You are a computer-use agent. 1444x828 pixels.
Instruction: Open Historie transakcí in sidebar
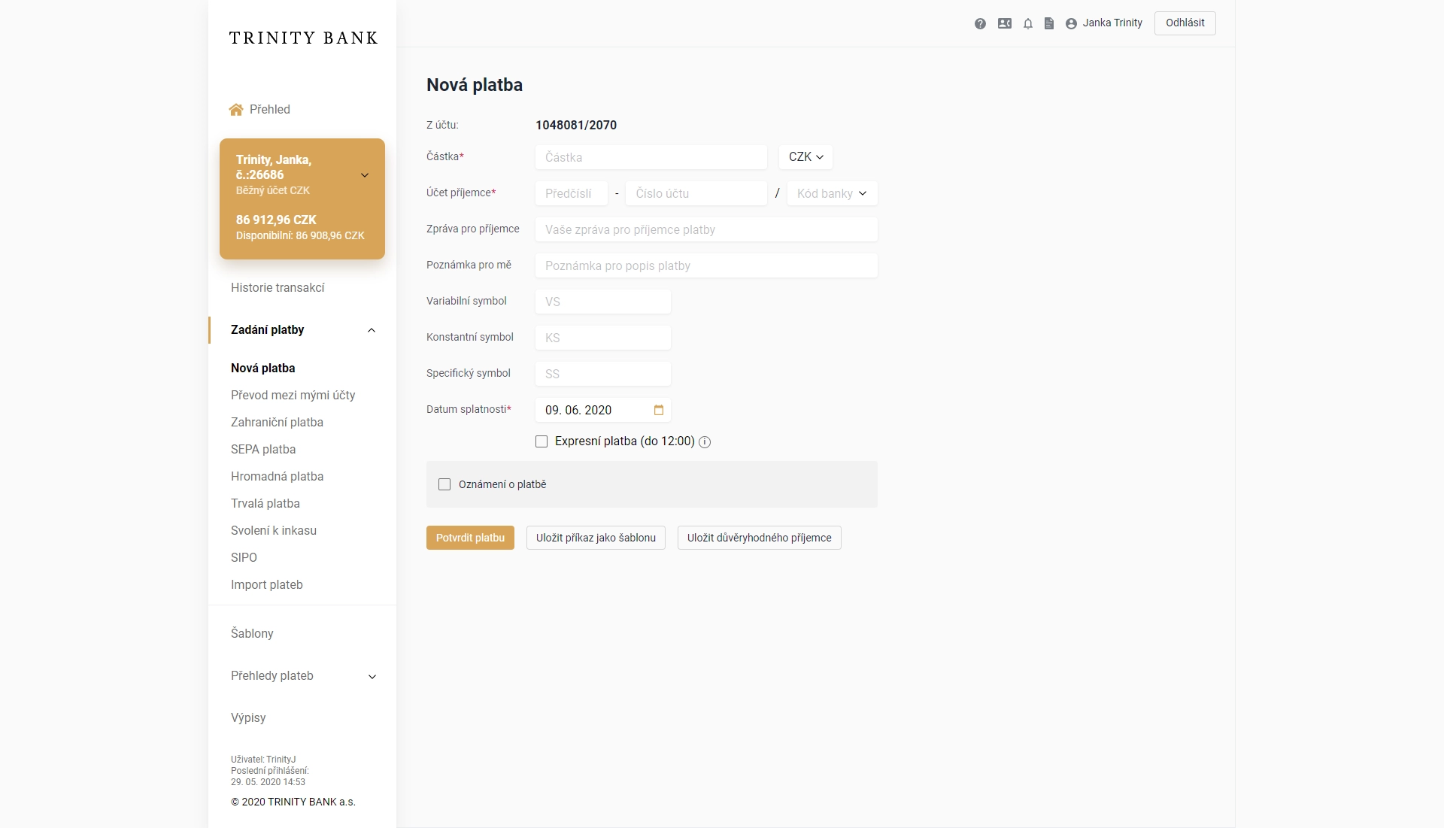[278, 287]
